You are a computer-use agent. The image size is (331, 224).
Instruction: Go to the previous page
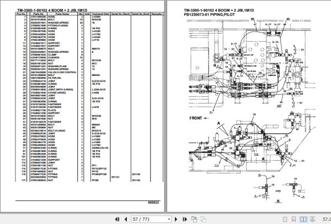[126, 219]
